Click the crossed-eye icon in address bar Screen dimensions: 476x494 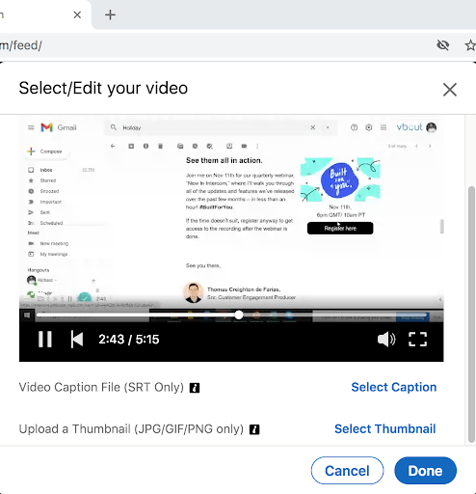(443, 45)
